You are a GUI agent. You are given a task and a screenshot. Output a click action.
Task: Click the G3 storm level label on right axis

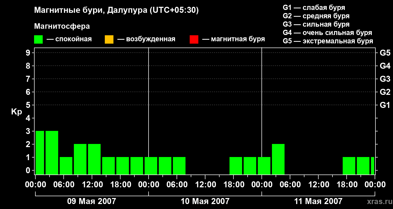pyautogui.click(x=385, y=79)
